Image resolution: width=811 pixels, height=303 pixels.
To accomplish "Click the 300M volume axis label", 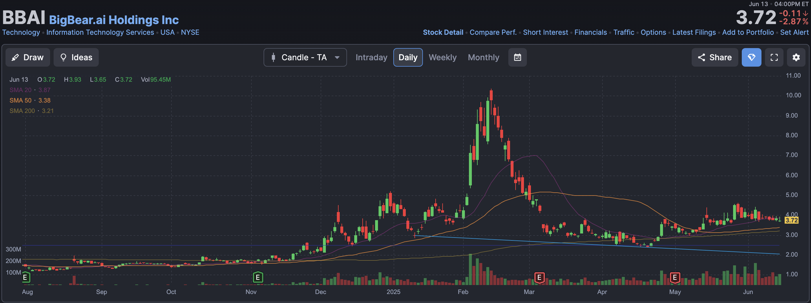I will (x=13, y=249).
